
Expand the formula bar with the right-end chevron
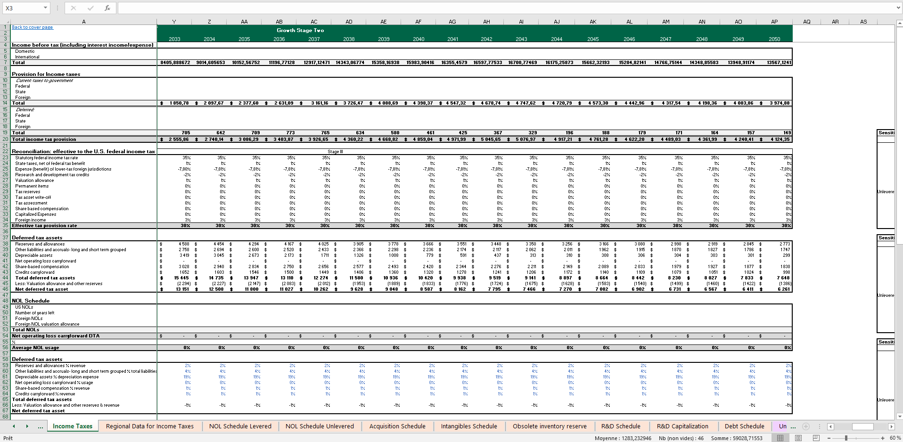pos(898,8)
